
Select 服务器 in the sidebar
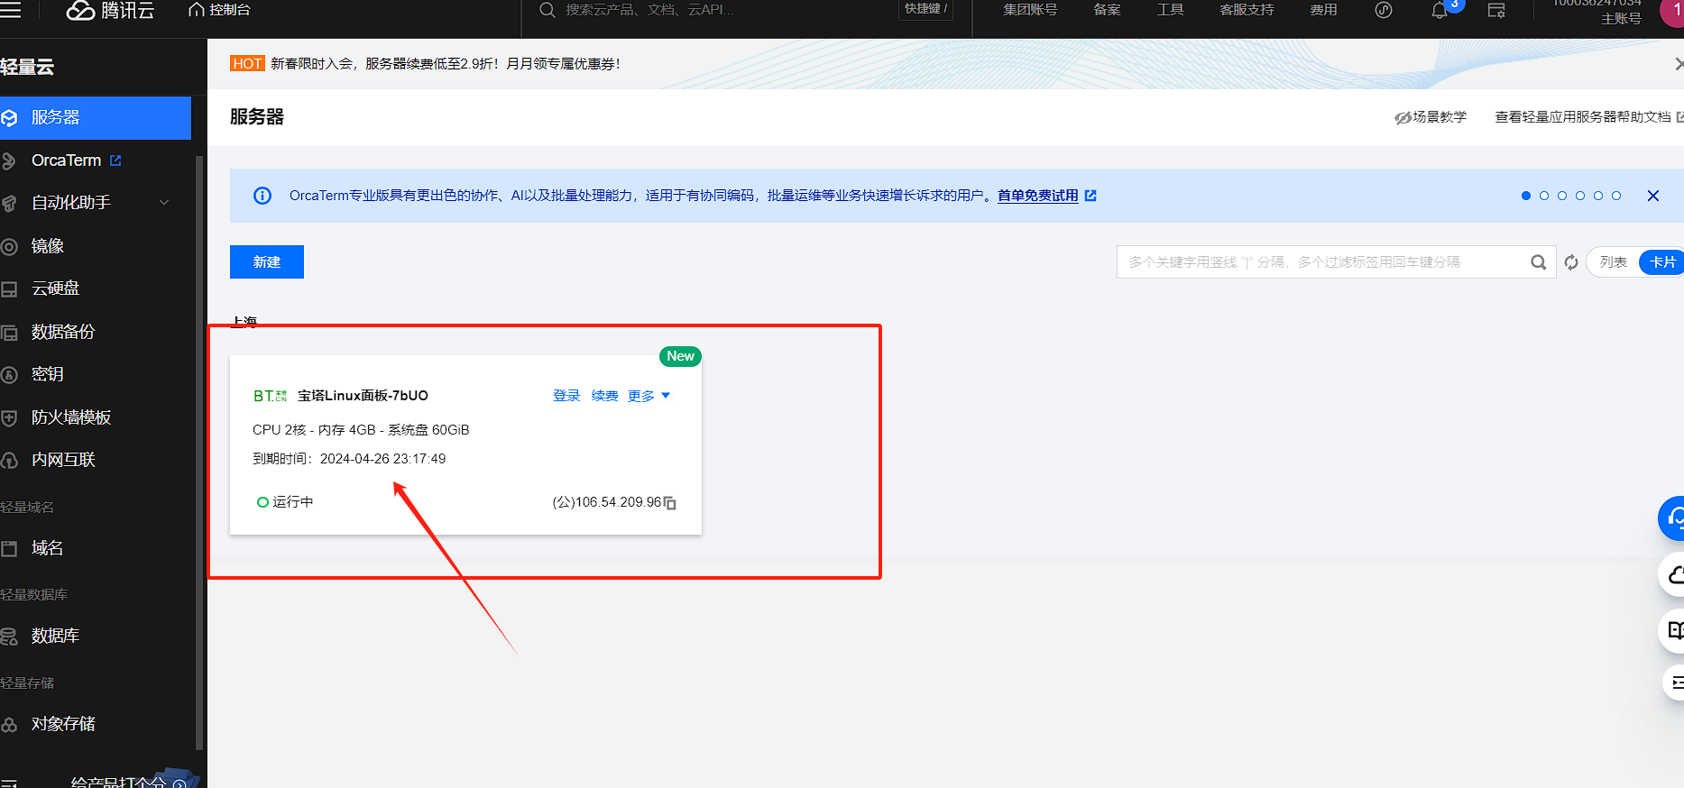[96, 118]
